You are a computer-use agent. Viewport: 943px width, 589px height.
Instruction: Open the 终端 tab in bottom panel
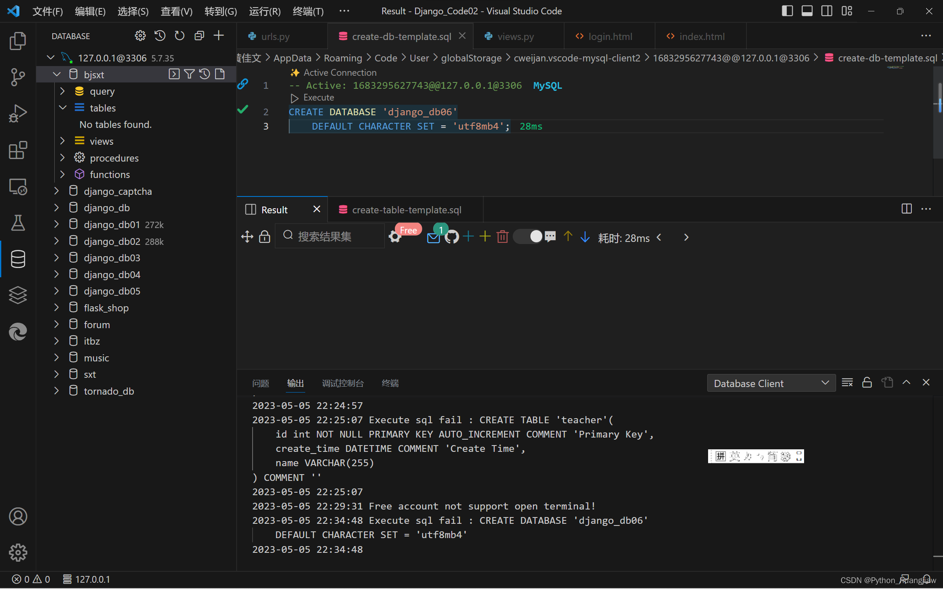click(390, 383)
